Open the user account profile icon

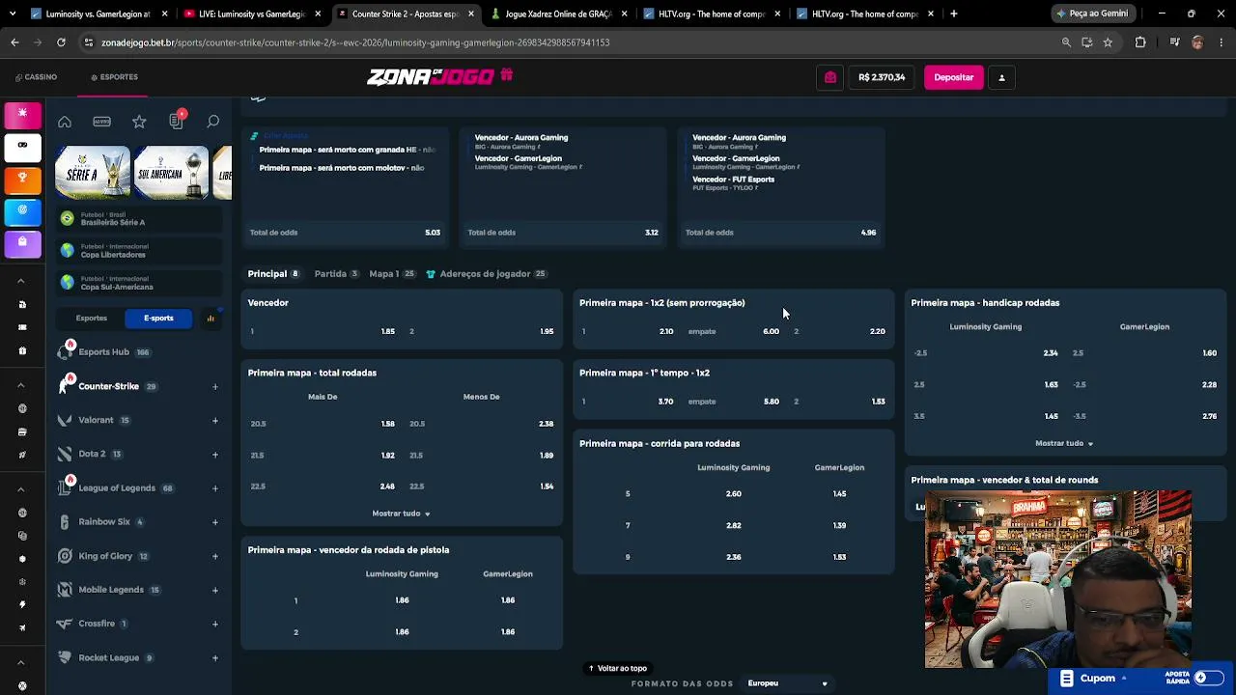1001,77
